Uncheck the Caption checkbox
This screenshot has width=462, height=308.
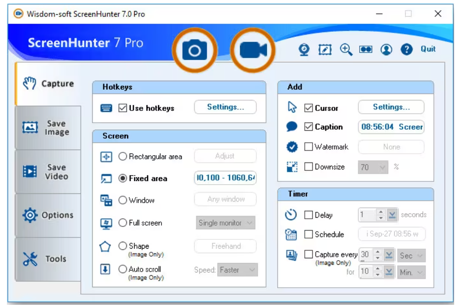coord(308,127)
